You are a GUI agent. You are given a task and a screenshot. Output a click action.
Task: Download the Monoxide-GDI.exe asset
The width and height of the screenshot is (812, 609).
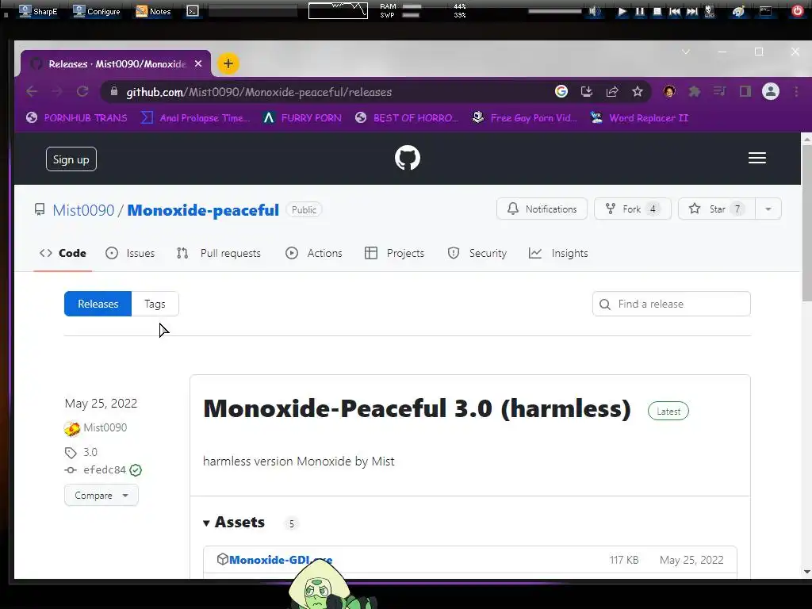pyautogui.click(x=280, y=560)
